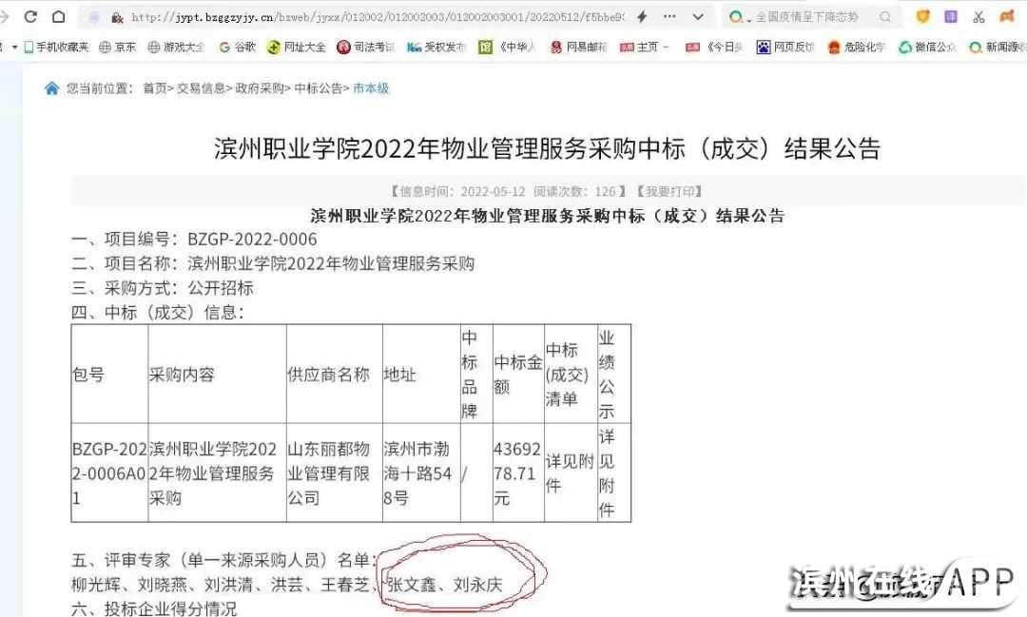Screen dimensions: 1027x617
Task: Click the browser home icon
Action: coord(59,17)
